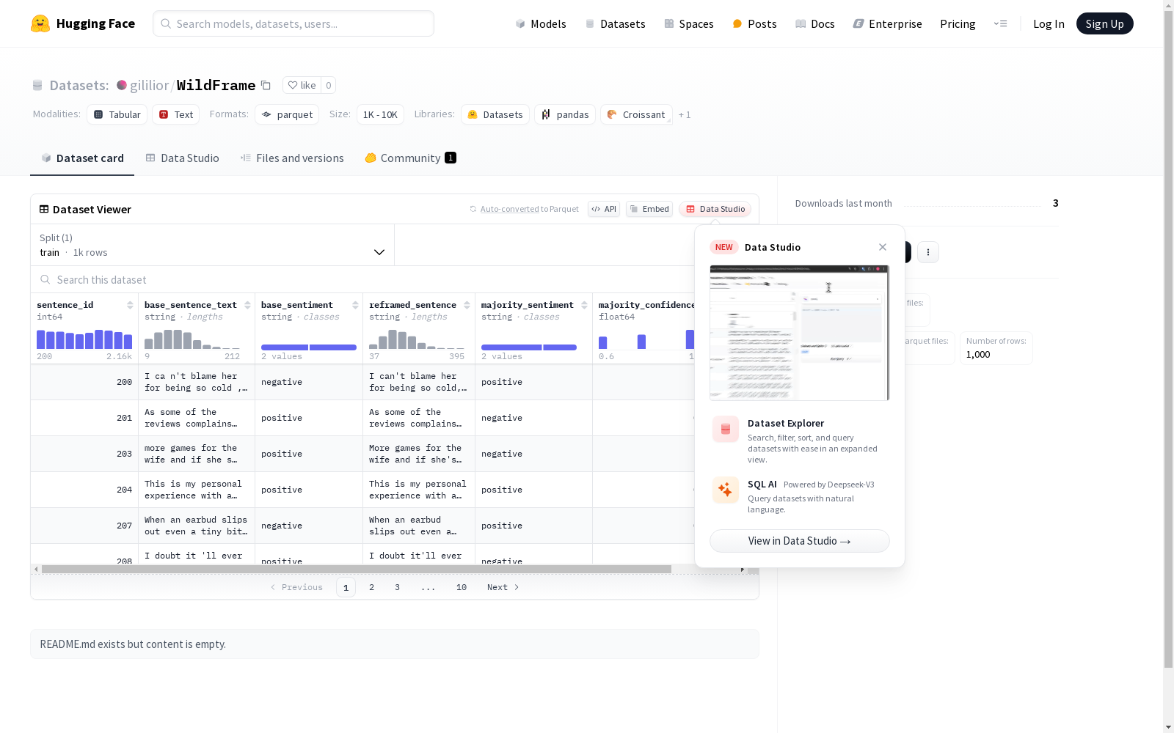The width and height of the screenshot is (1174, 733).
Task: Click the Sign Up button
Action: pos(1105,23)
